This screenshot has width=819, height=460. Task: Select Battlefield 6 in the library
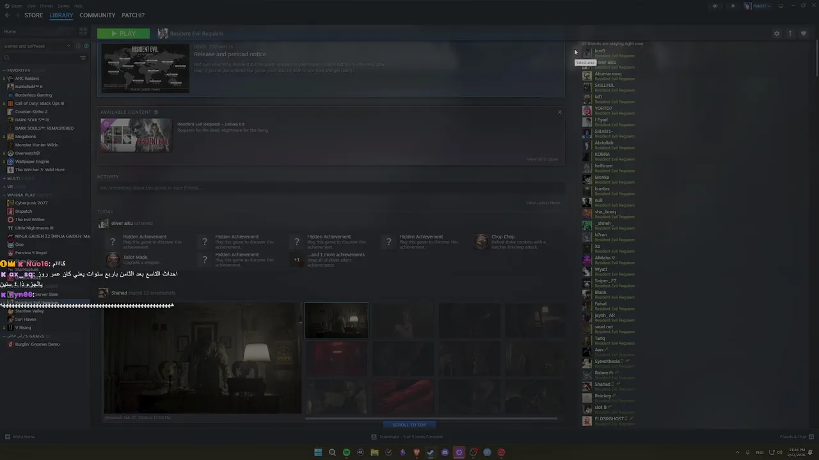(x=28, y=87)
